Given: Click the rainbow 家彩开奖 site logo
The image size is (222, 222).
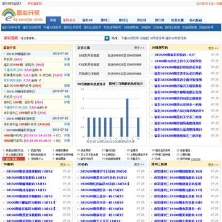Looking at the screenshot, I should click(22, 15).
